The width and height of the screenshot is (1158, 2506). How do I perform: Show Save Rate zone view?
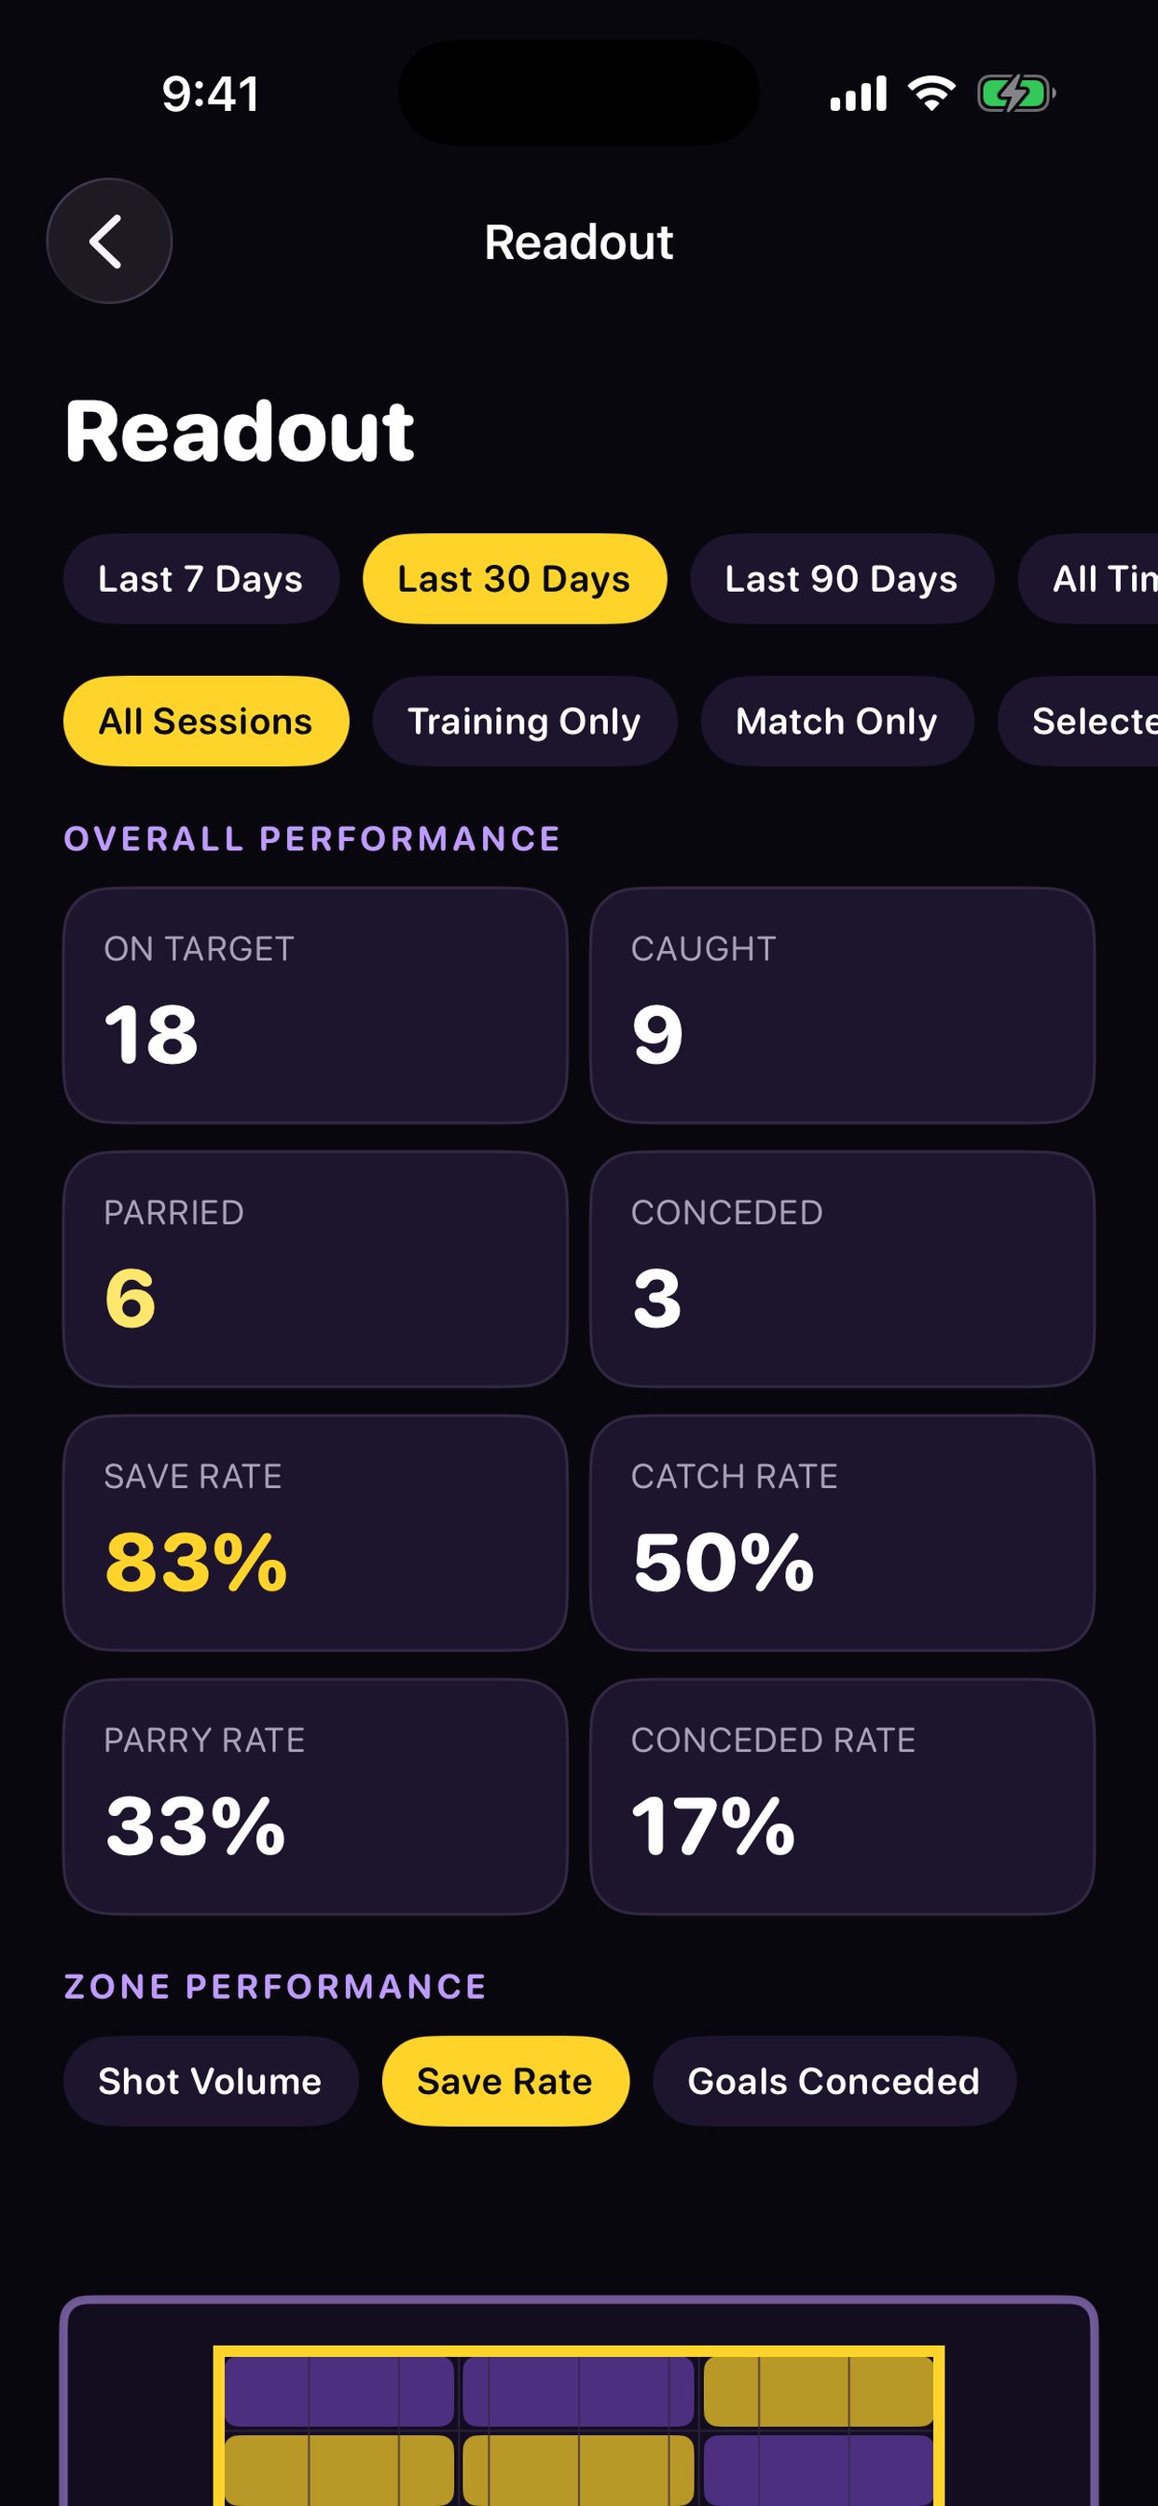pos(505,2081)
